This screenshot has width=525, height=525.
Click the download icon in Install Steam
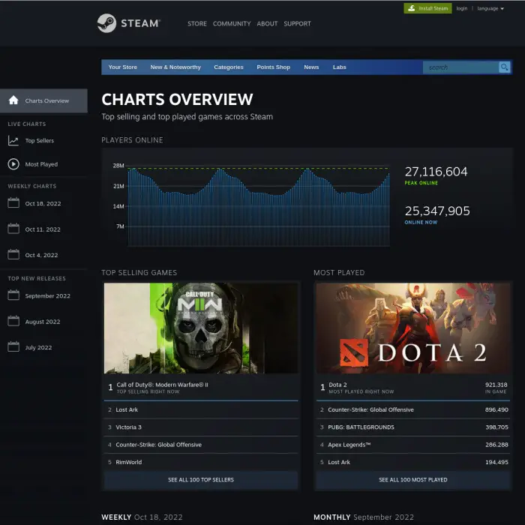(x=412, y=8)
